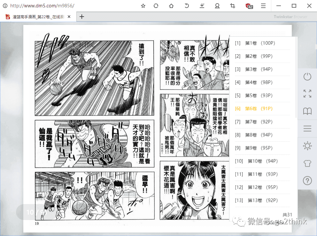Open volume 第5卷 (93P)
Viewport: 317px width, 236px height.
pos(262,95)
